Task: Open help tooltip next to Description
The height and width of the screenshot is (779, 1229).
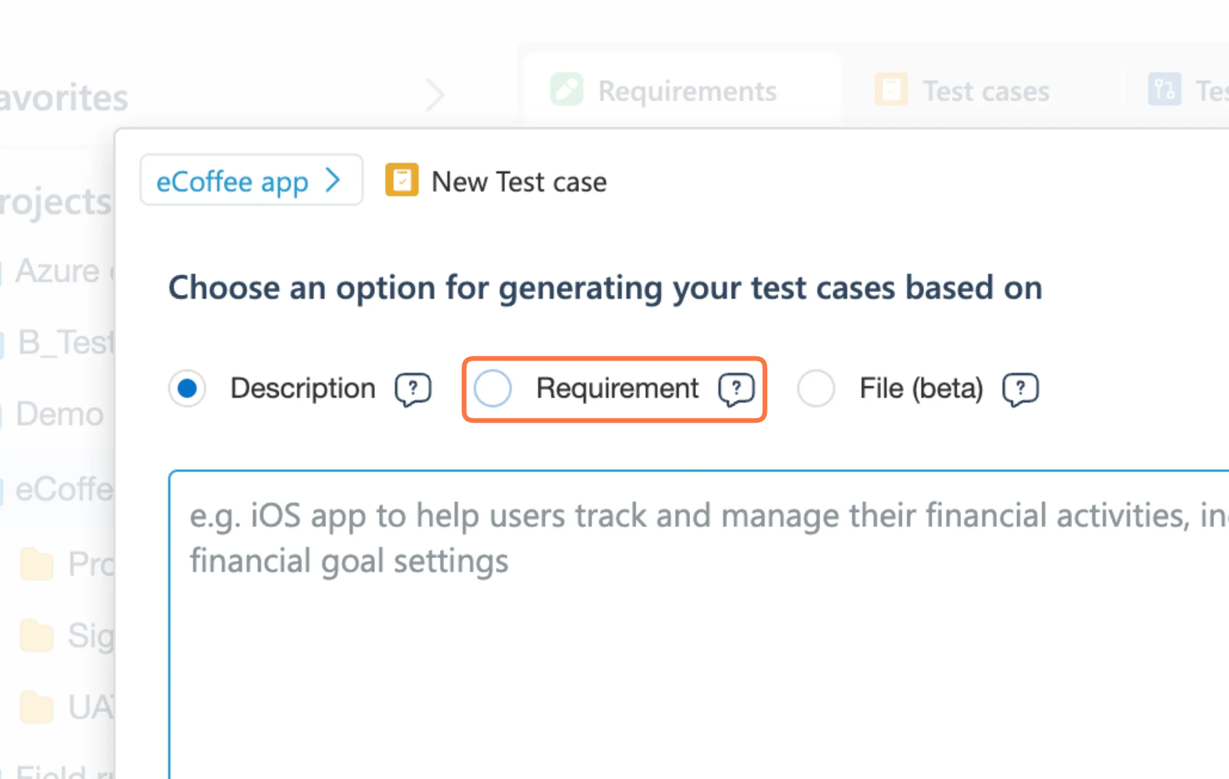Action: [x=413, y=389]
